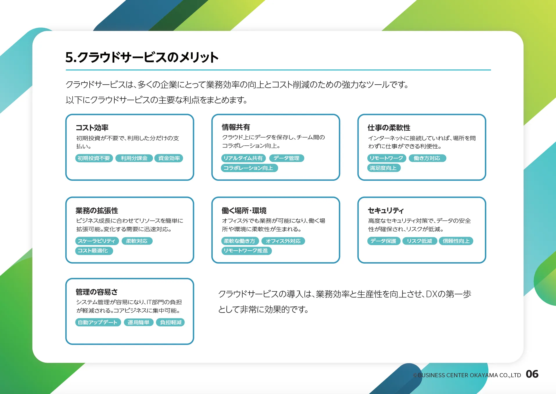Click the 運用簡単 tag

pyautogui.click(x=138, y=322)
